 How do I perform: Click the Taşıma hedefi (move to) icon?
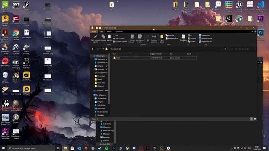coord(132,38)
